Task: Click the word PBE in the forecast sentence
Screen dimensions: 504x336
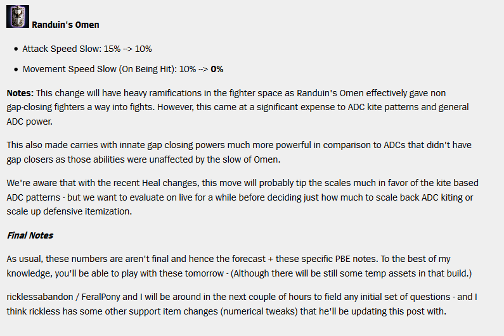Action: click(x=342, y=259)
